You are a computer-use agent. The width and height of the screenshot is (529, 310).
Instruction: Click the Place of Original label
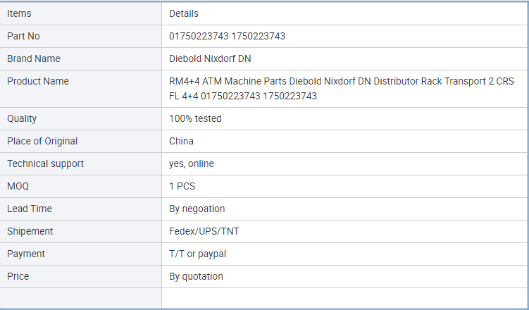pyautogui.click(x=42, y=141)
